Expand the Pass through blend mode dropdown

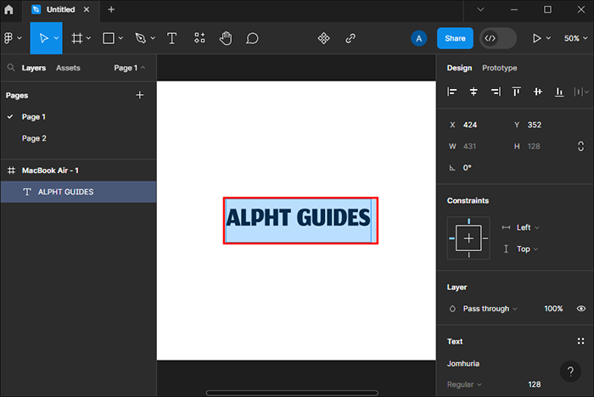[489, 309]
